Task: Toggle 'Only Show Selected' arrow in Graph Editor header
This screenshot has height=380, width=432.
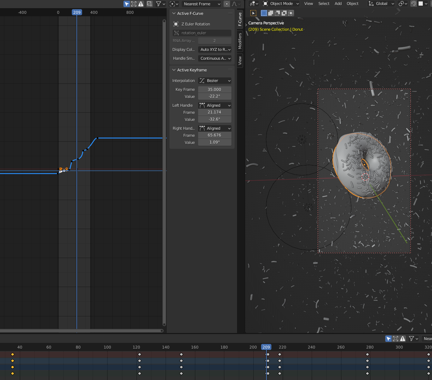Action: 127,4
